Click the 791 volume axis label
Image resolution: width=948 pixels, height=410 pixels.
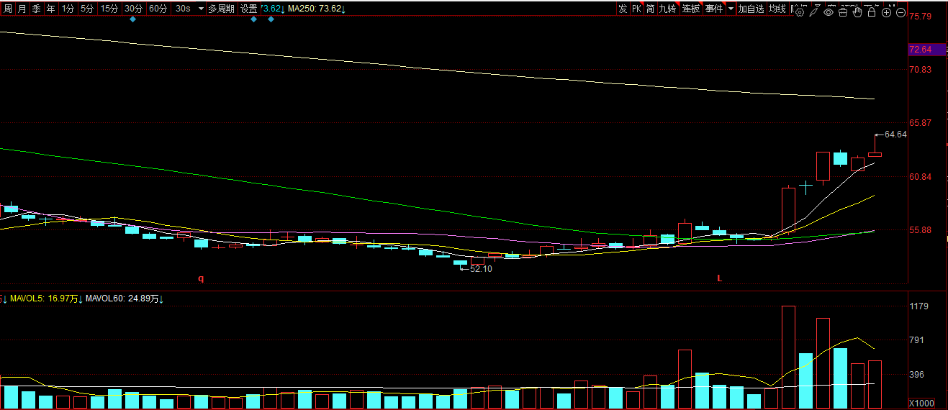click(x=917, y=340)
